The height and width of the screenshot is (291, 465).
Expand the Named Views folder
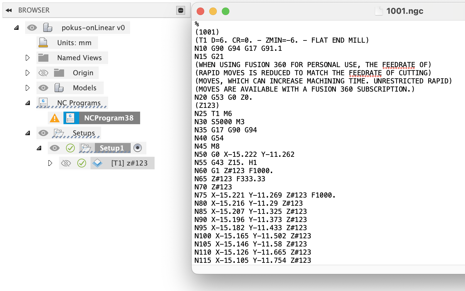point(28,58)
